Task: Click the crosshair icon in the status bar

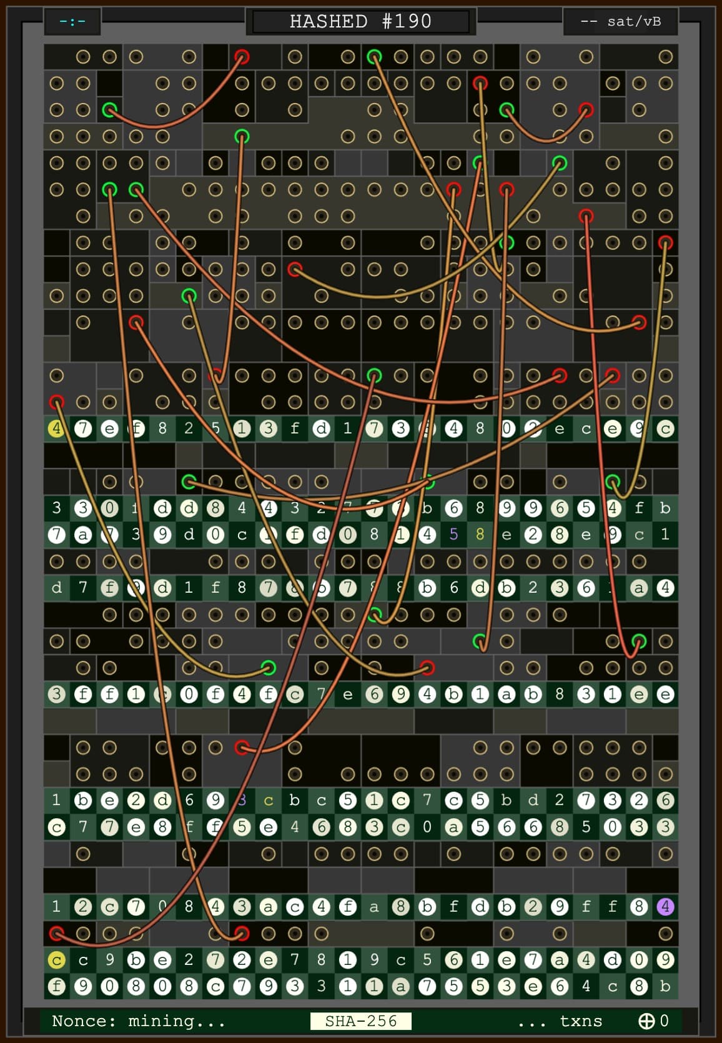Action: click(646, 1021)
